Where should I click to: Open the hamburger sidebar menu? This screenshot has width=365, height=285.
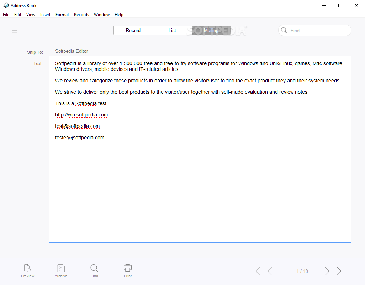15,30
